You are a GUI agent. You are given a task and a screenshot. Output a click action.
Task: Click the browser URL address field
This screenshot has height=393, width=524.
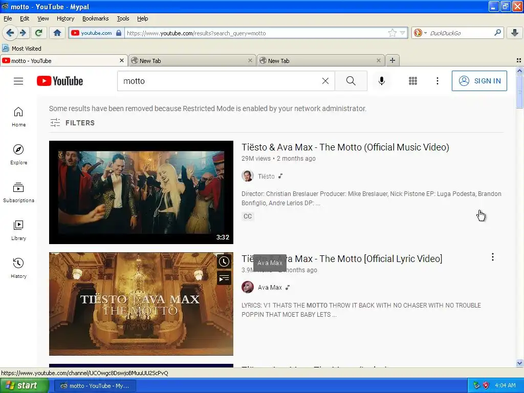pos(256,33)
